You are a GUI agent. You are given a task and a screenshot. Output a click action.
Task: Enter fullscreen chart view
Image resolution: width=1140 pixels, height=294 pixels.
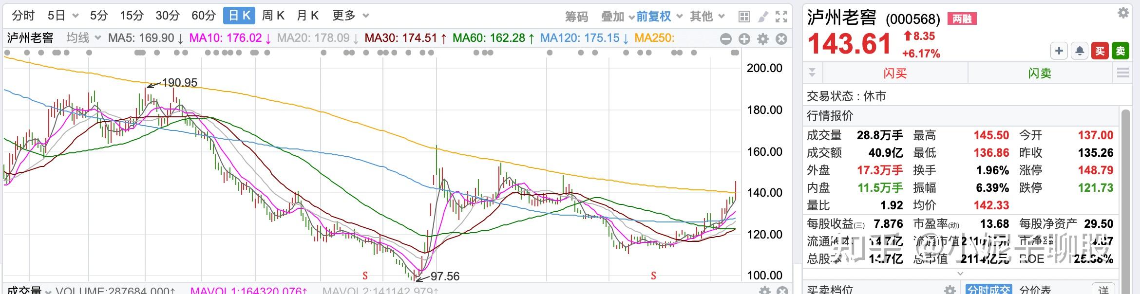point(781,17)
